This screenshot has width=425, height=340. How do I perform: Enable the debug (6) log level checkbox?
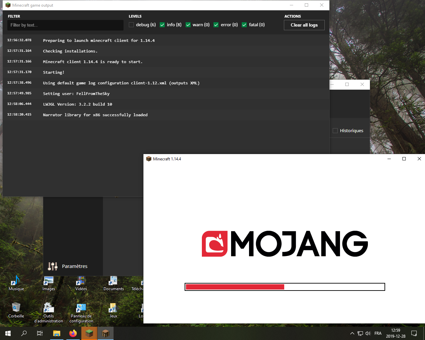click(131, 25)
